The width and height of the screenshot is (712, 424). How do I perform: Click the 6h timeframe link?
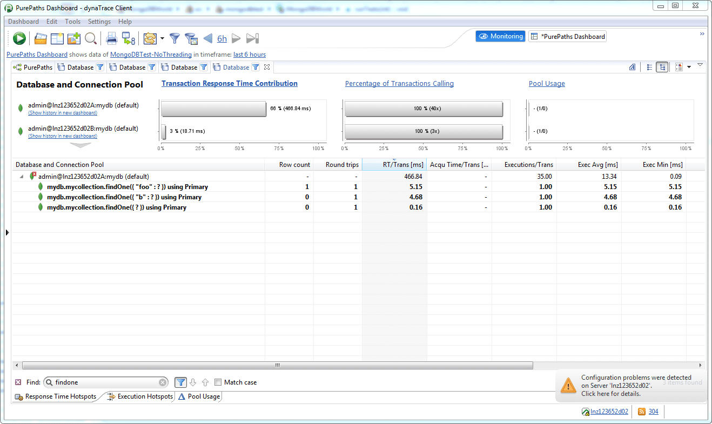coord(222,38)
